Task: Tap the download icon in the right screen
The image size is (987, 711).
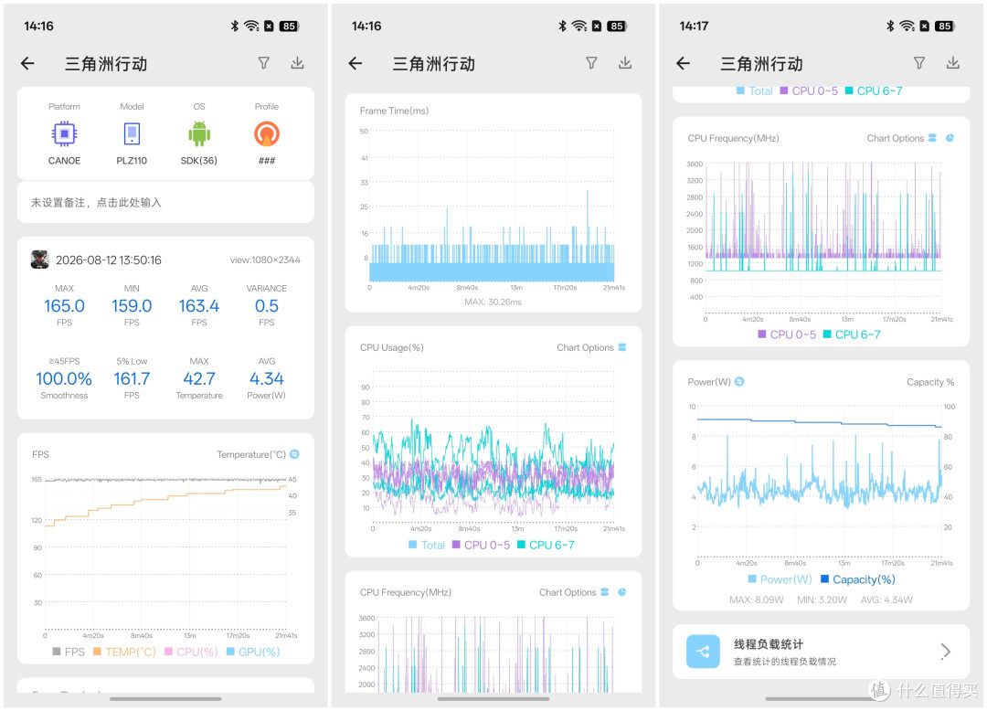Action: pos(953,63)
